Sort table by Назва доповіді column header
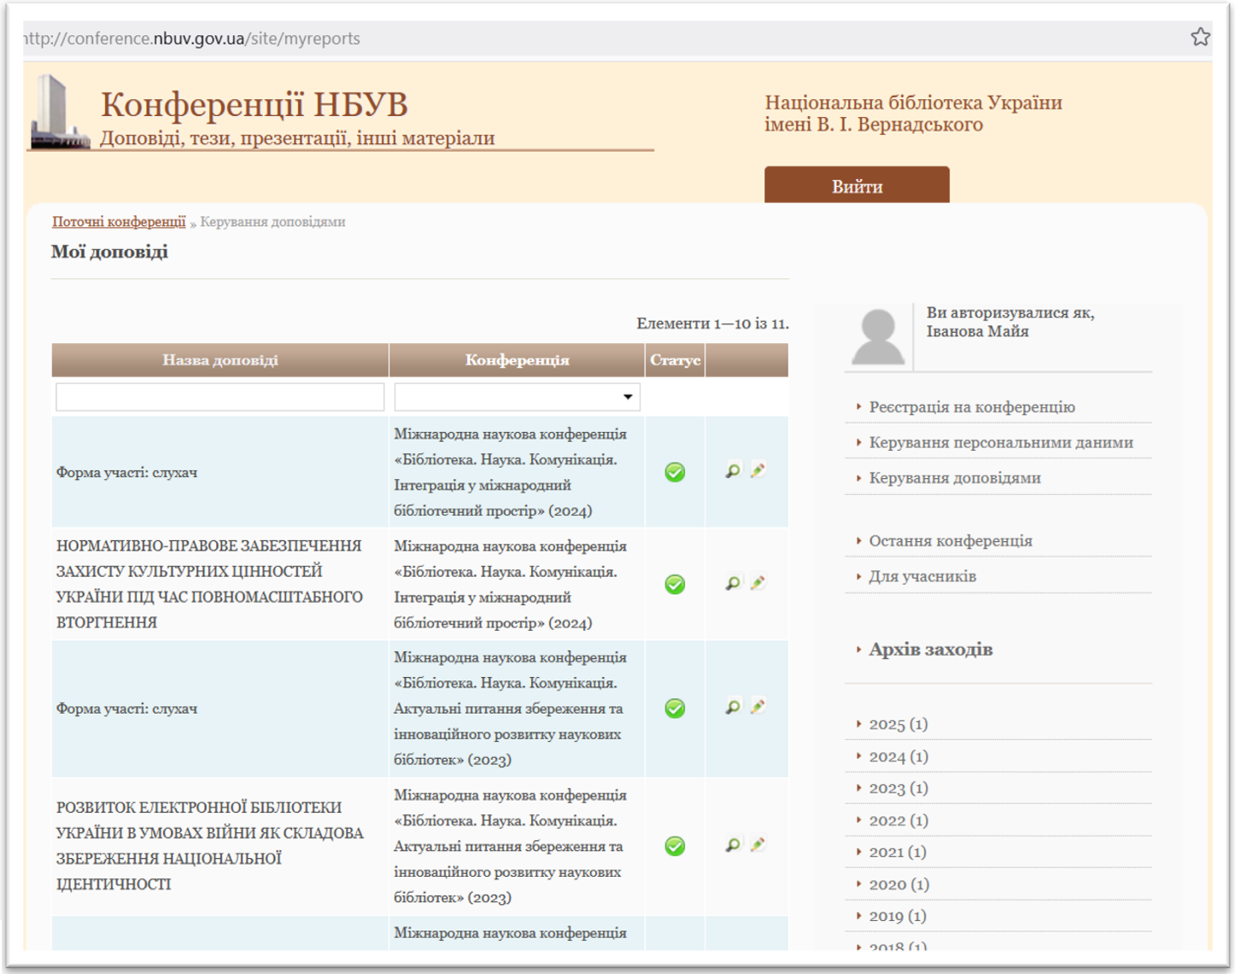Screen dimensions: 1235x974 [220, 360]
